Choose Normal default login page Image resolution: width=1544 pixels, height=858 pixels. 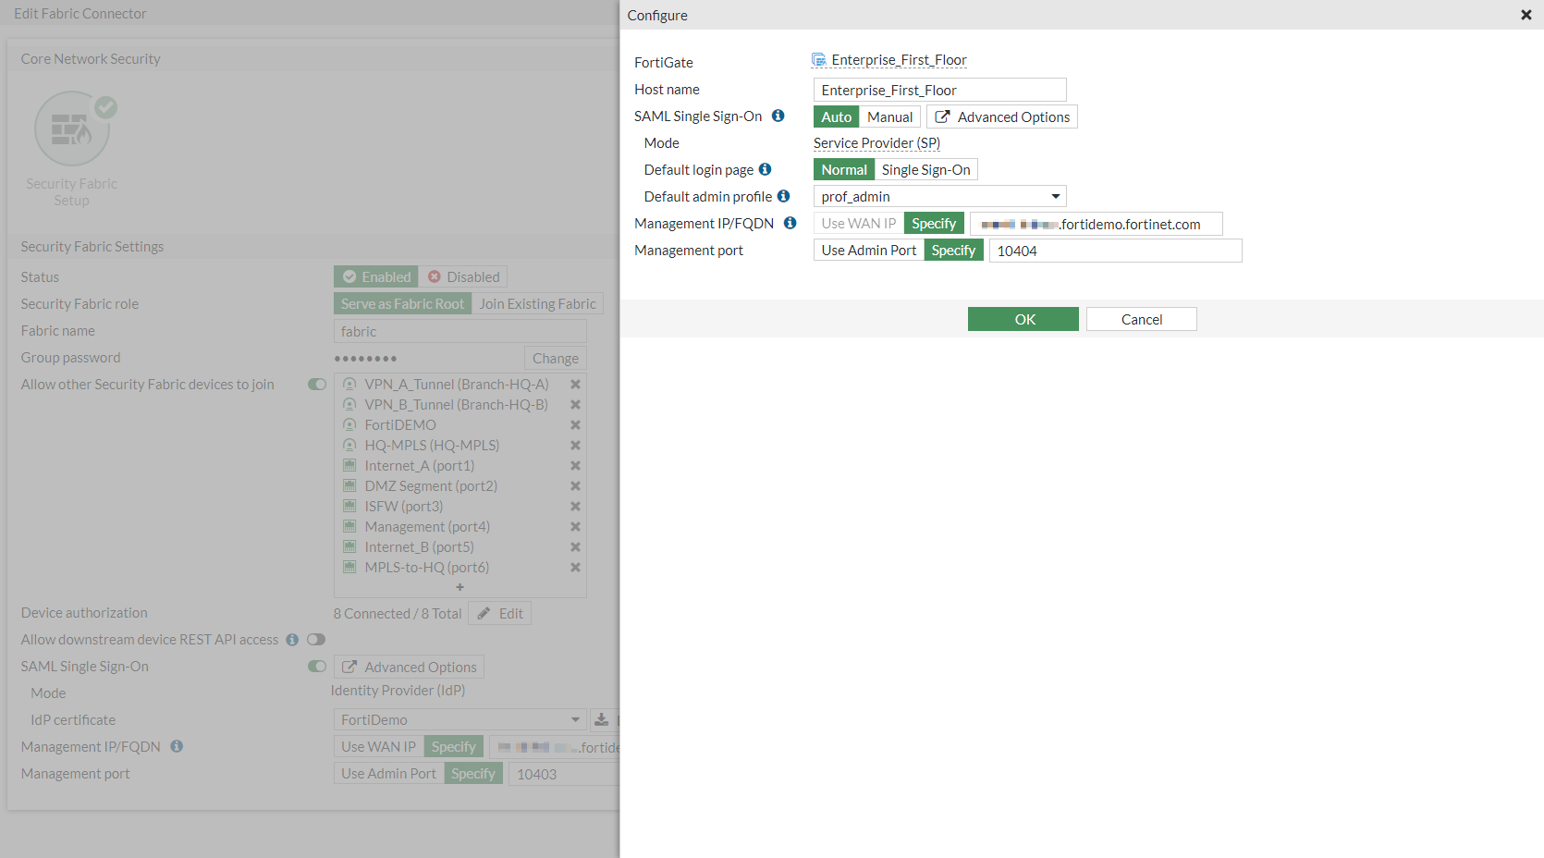pyautogui.click(x=844, y=170)
